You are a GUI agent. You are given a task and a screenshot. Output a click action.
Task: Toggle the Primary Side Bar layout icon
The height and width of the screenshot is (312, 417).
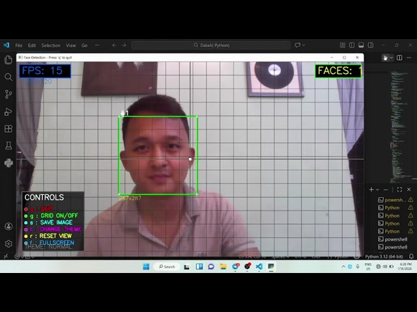coord(352,45)
